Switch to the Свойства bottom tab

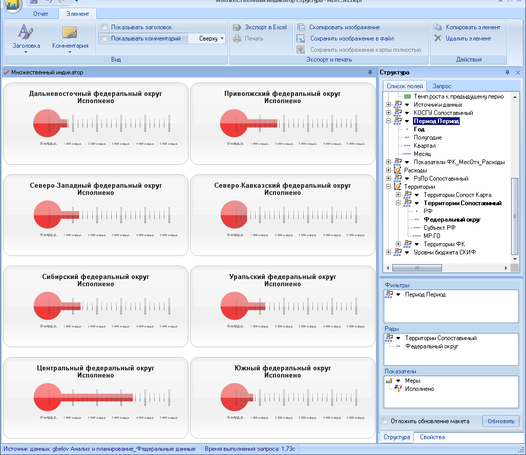(432, 437)
